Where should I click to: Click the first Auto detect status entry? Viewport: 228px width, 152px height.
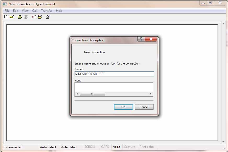[x=48, y=147]
